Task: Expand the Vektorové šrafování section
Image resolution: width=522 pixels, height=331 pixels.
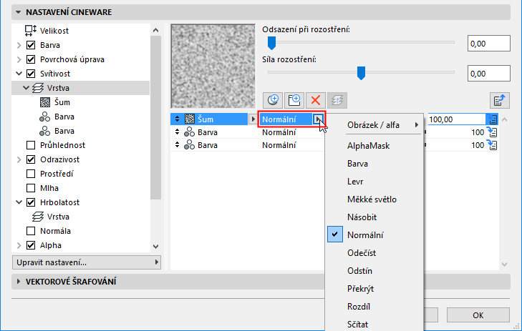Action: [19, 282]
